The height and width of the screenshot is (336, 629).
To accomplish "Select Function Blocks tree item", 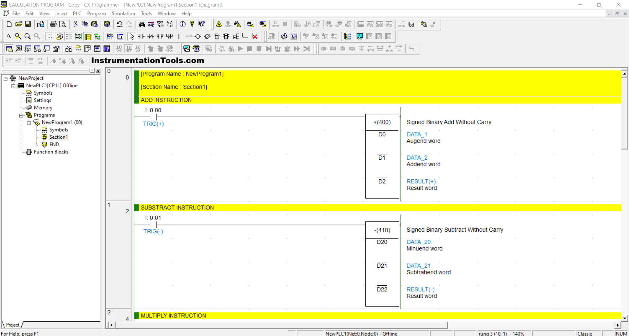I will click(51, 152).
